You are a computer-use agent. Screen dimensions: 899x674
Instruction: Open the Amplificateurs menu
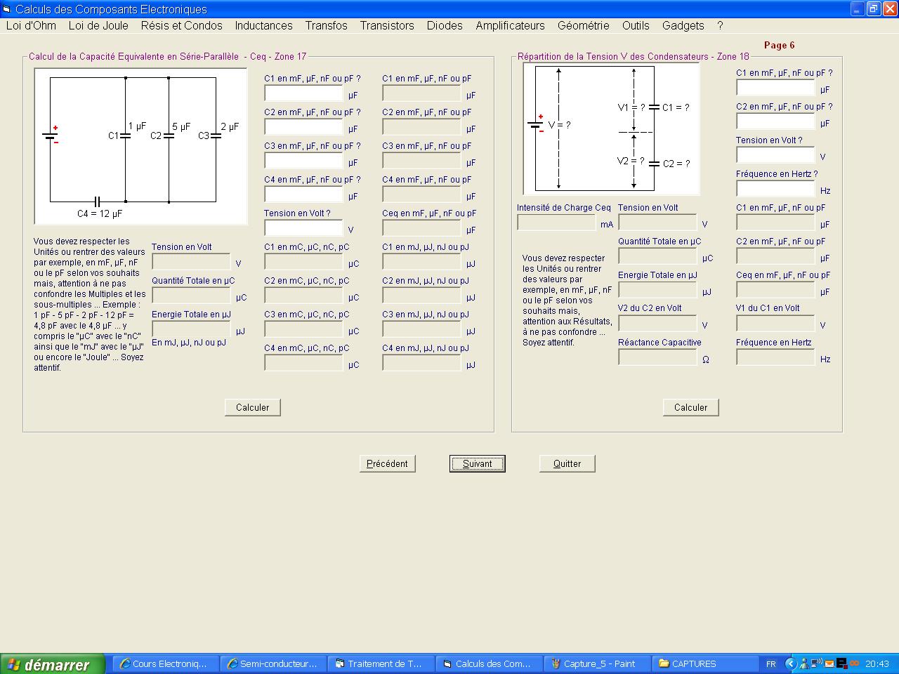(510, 25)
